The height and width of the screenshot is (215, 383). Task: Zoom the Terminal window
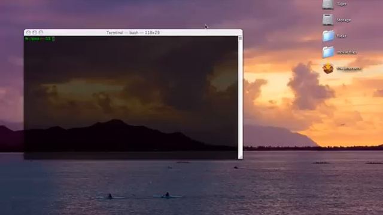(x=41, y=32)
